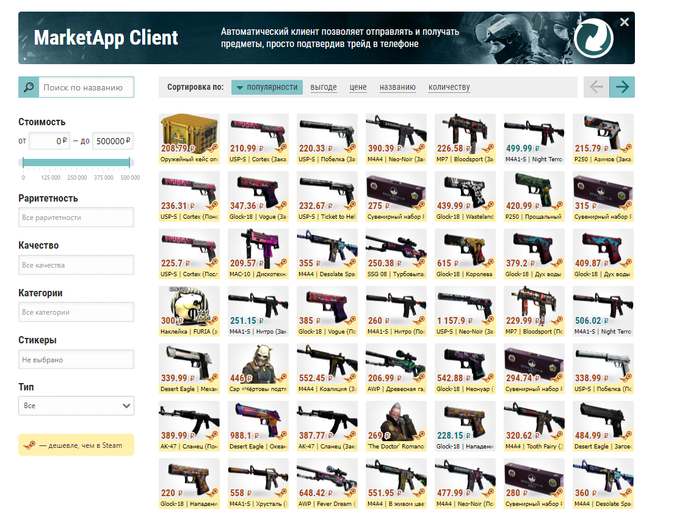Open Desert Eagle Заговор priced 484.99
674x512 pixels.
click(x=603, y=426)
